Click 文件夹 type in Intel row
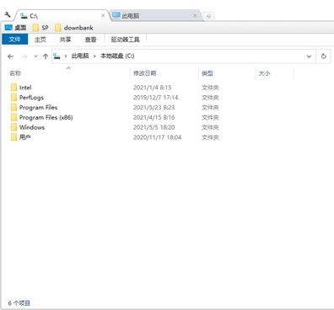The width and height of the screenshot is (334, 310). (210, 88)
